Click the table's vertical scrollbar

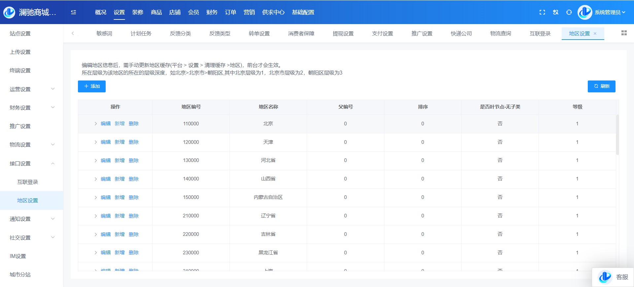click(617, 135)
